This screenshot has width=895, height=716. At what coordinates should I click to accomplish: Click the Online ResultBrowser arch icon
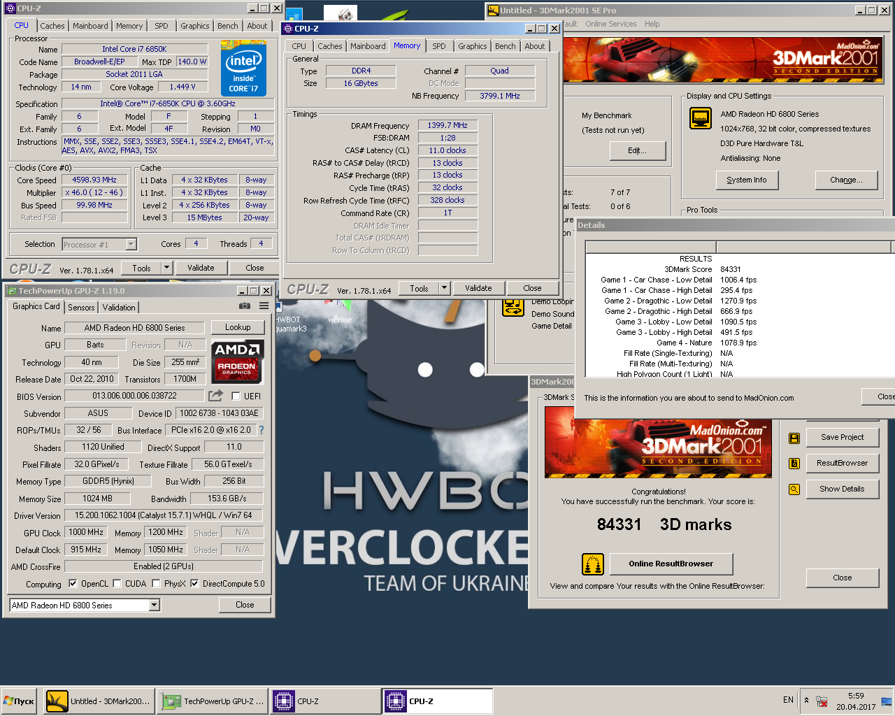(x=593, y=564)
